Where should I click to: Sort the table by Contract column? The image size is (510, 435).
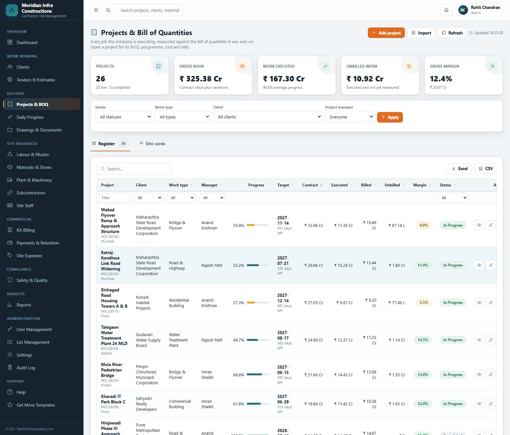point(312,185)
